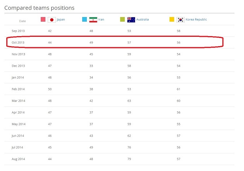Screen dimensions: 244x171
Task: Click the Japan flag icon
Action: click(x=52, y=20)
